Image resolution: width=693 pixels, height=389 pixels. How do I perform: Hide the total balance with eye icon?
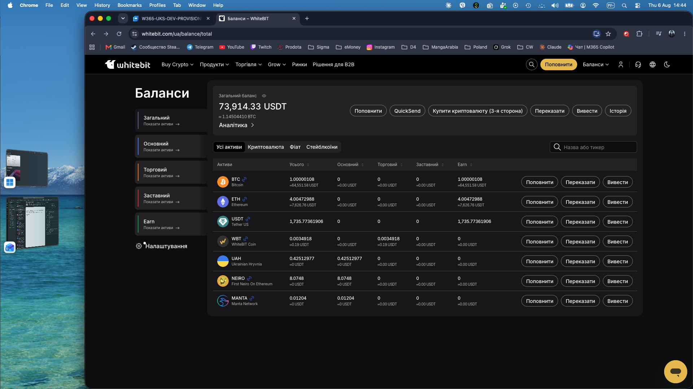264,96
